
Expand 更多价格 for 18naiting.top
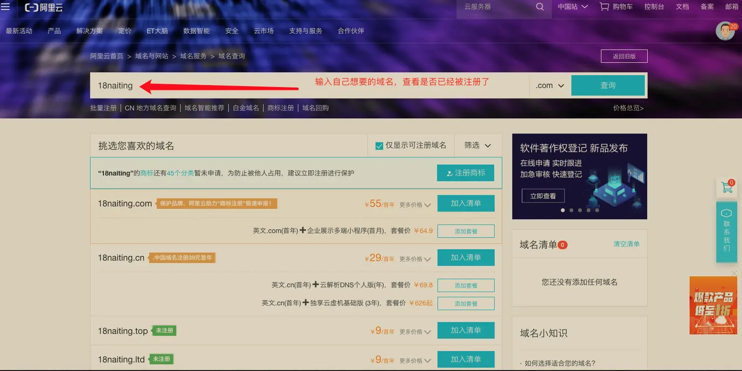415,332
